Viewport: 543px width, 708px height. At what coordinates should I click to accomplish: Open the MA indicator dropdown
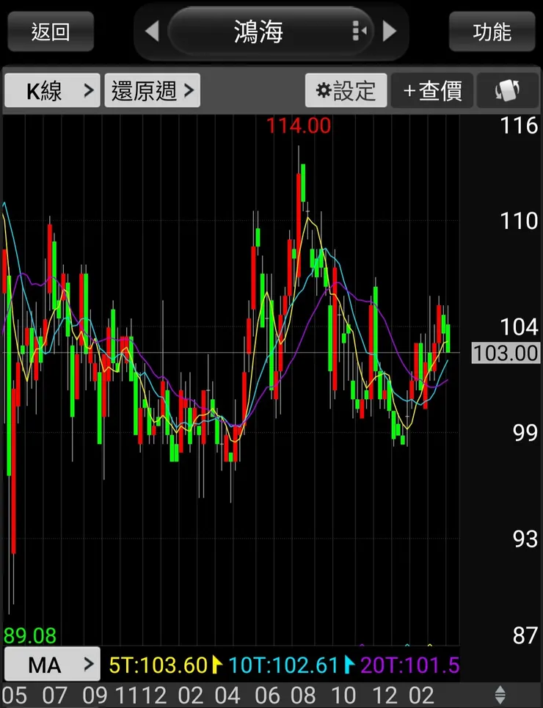pos(52,664)
